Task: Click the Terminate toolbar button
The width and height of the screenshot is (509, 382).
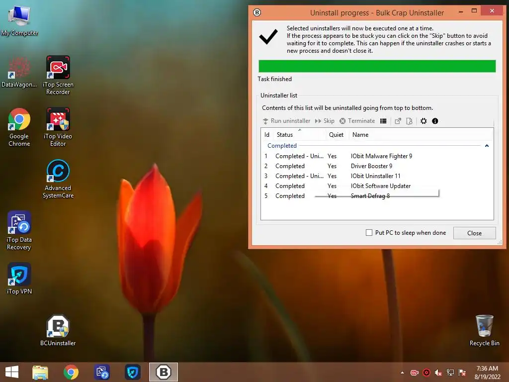Action: (x=357, y=121)
